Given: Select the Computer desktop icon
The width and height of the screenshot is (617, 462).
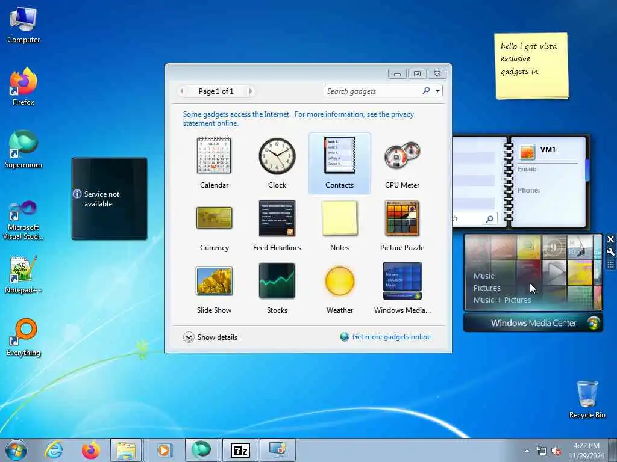Looking at the screenshot, I should tap(23, 25).
